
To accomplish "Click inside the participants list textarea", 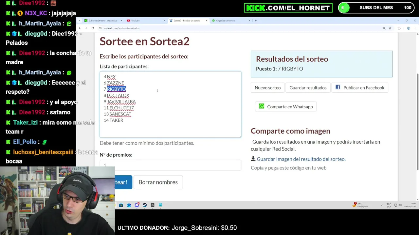I will point(170,104).
